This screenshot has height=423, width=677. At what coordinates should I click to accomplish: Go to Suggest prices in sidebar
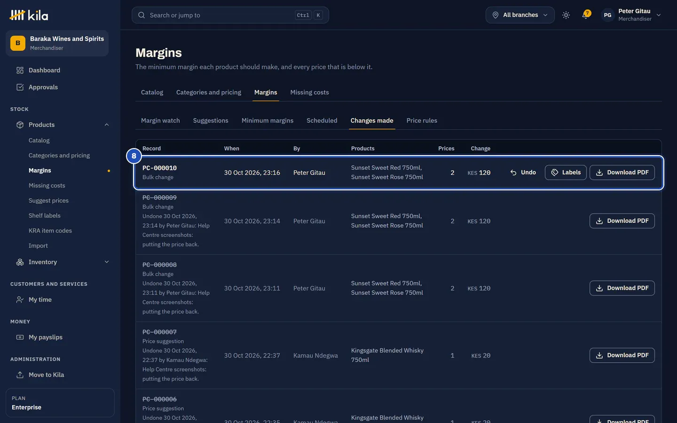pyautogui.click(x=48, y=201)
